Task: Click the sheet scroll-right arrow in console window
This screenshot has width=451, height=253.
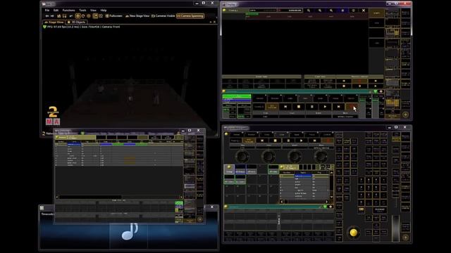Action: pyautogui.click(x=327, y=202)
